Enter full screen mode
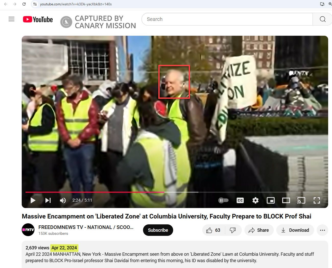 coord(317,200)
